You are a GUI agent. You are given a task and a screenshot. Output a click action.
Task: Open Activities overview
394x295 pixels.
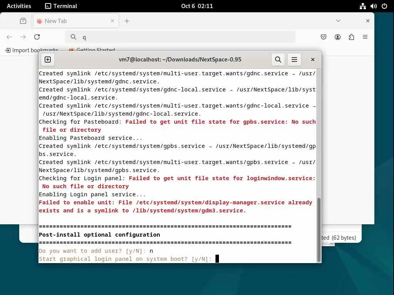(19, 6)
